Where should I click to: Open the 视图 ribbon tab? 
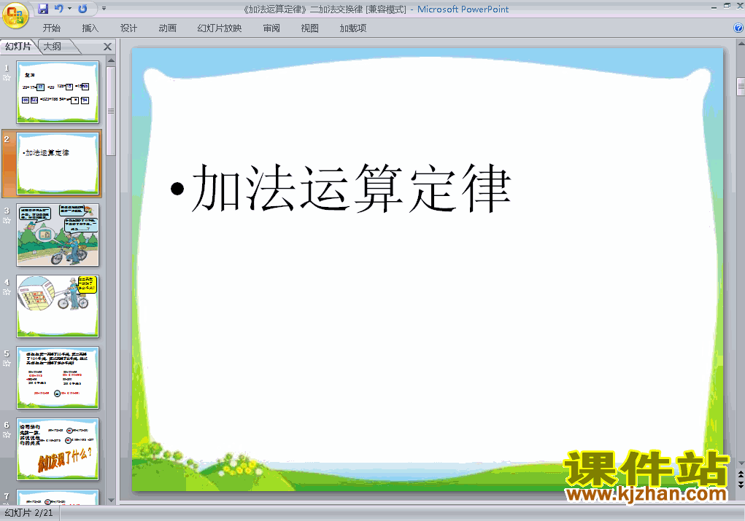point(310,28)
